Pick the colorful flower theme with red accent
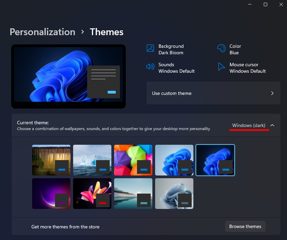The image size is (287, 240). [x=92, y=194]
